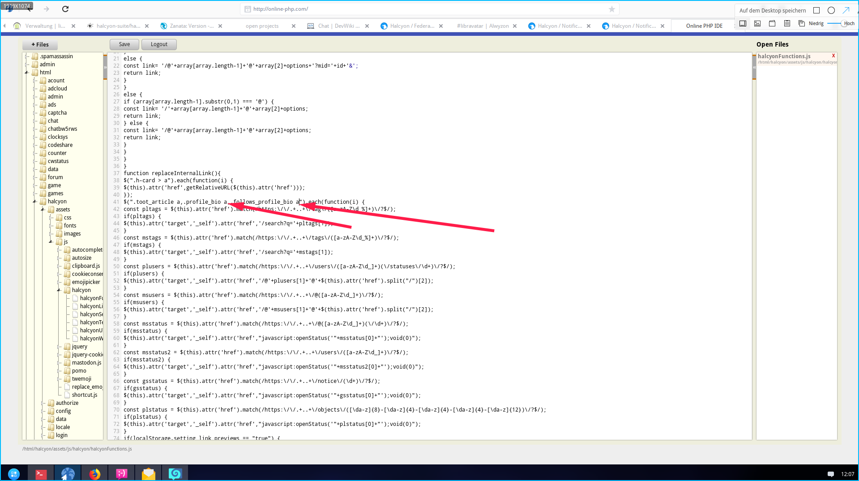859x481 pixels.
Task: Launch the terminal from the taskbar
Action: click(x=41, y=474)
